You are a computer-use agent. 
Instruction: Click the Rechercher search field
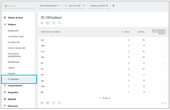(19, 5)
